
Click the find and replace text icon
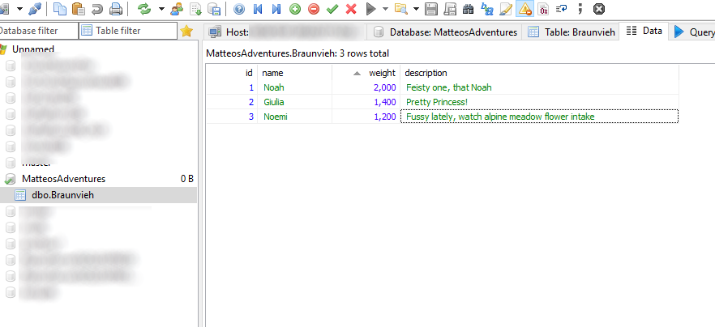click(x=487, y=8)
